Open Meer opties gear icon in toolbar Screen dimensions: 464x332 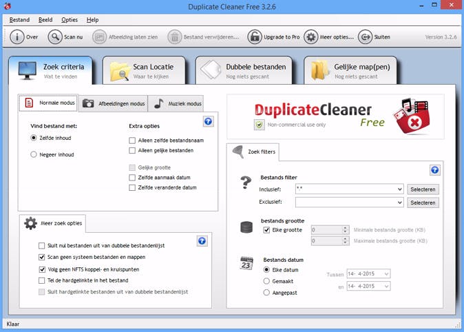click(x=310, y=37)
